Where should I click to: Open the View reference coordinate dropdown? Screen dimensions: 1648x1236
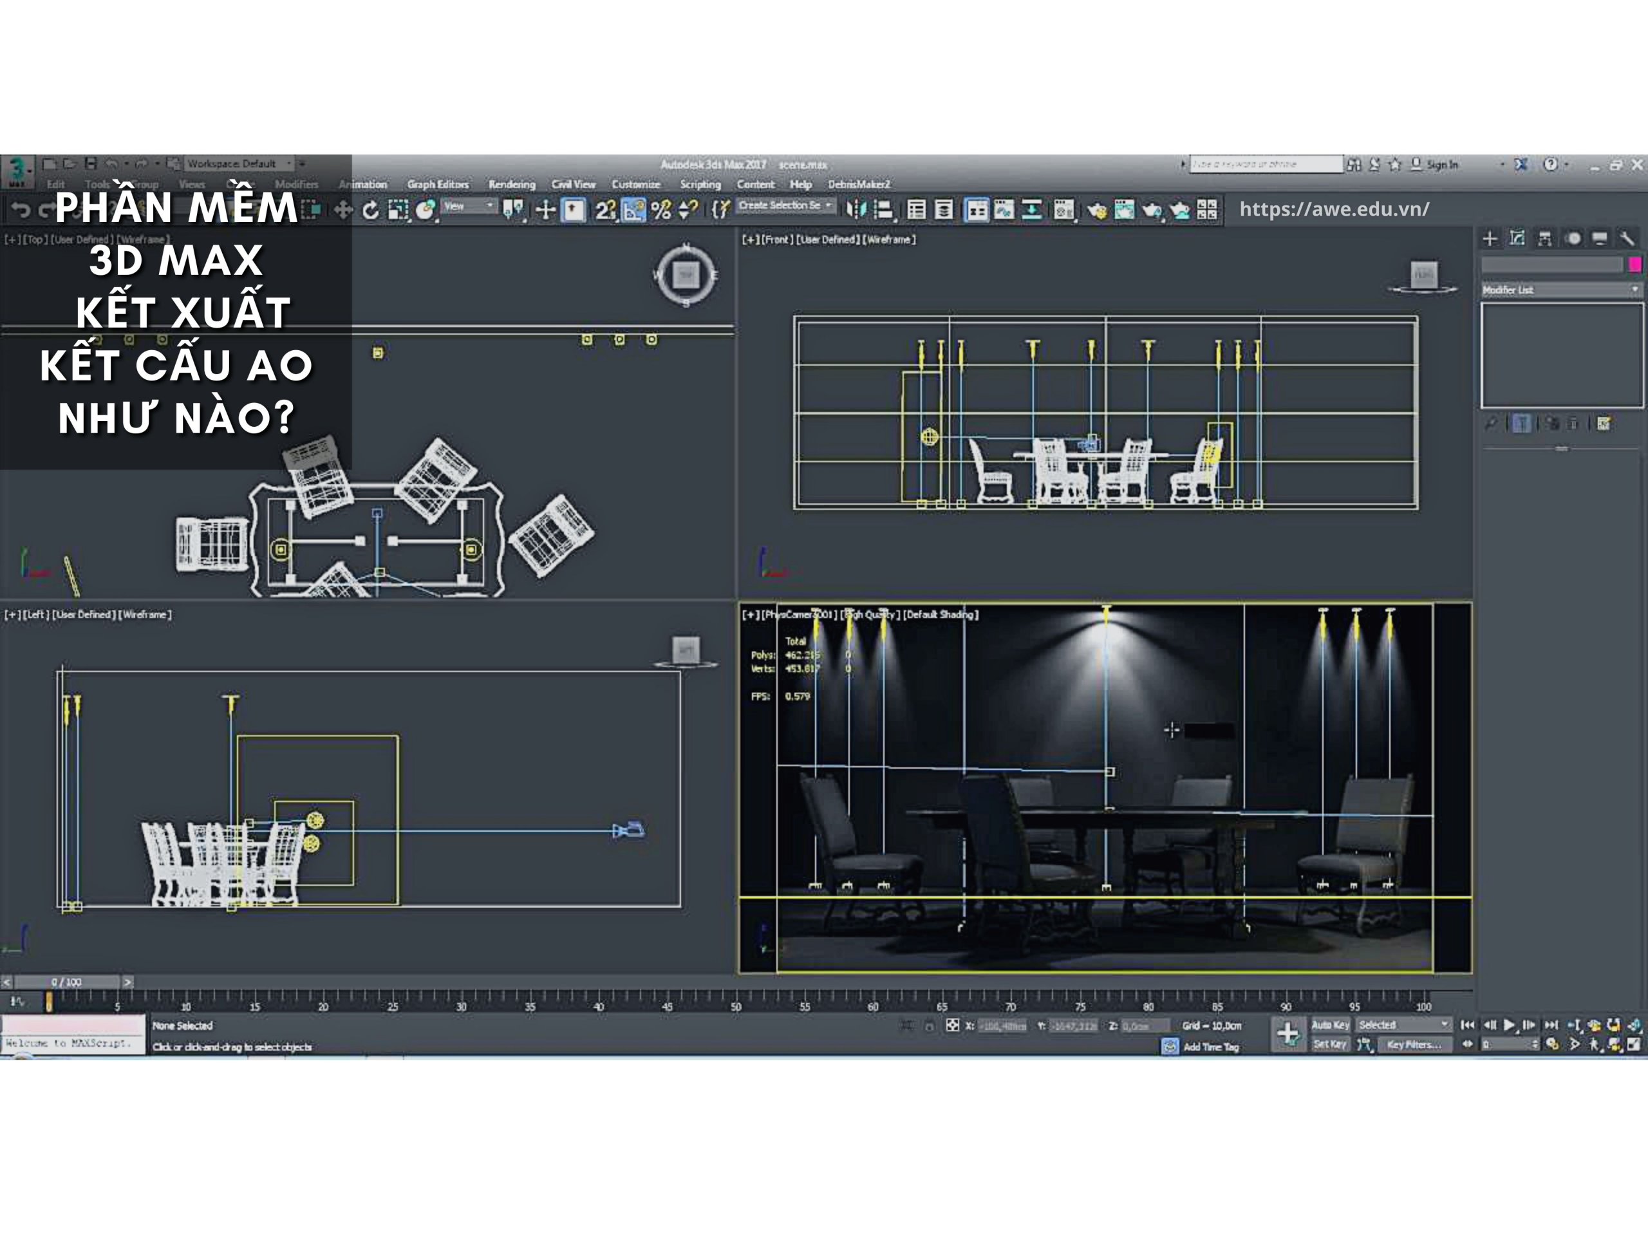point(469,207)
